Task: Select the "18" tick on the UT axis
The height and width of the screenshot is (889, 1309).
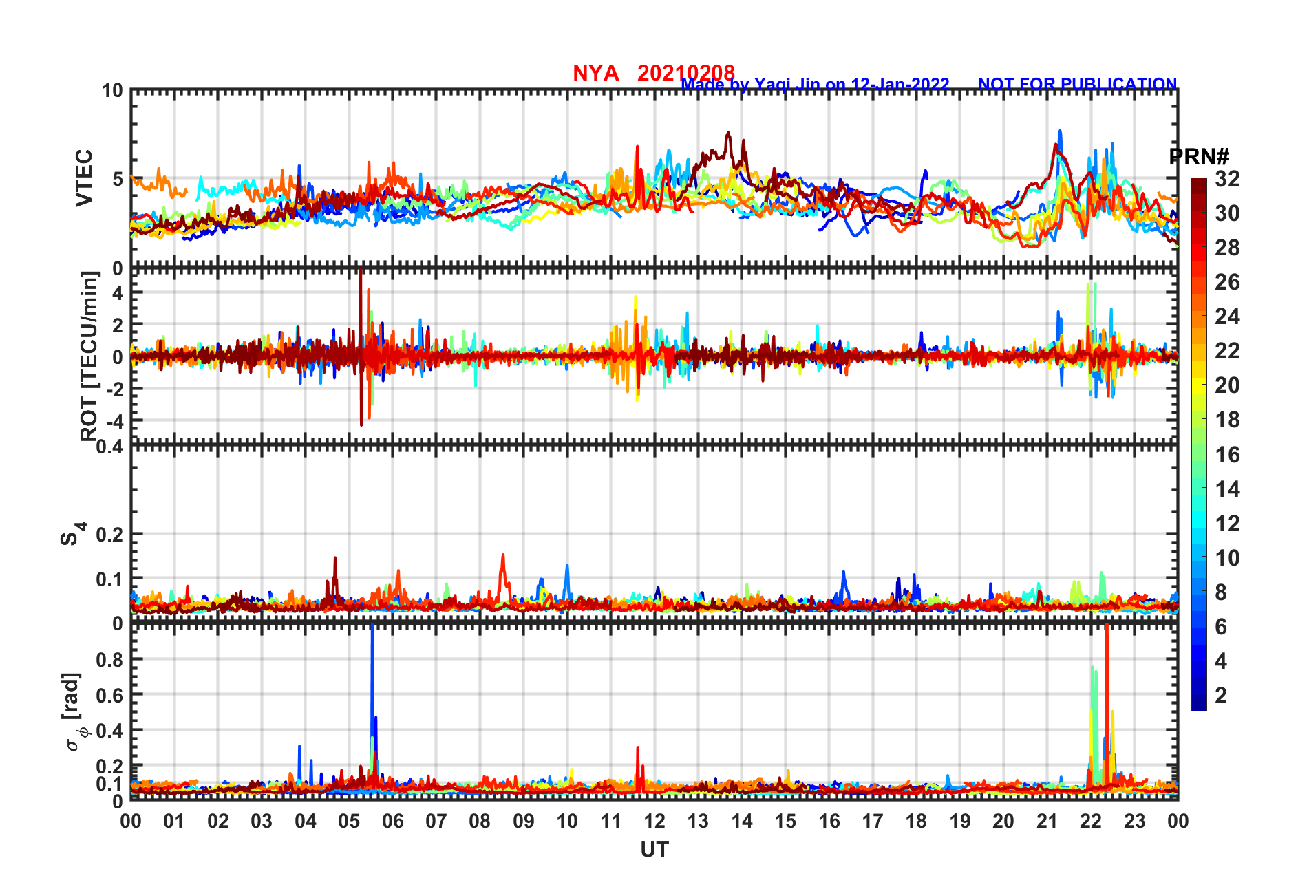Action: (916, 821)
